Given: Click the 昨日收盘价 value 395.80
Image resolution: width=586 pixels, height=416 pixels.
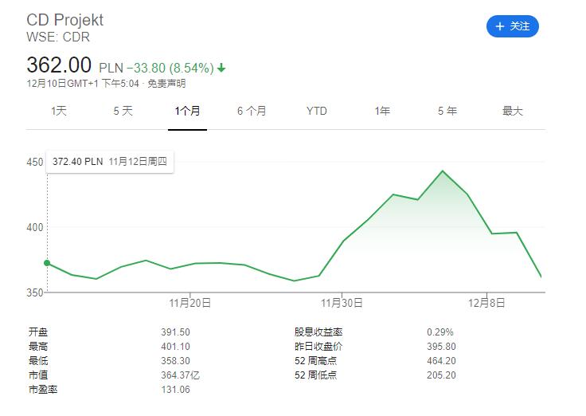Looking at the screenshot, I should (x=441, y=347).
